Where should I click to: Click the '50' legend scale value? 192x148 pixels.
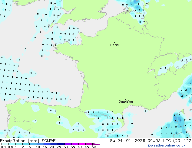[x=94, y=147]
